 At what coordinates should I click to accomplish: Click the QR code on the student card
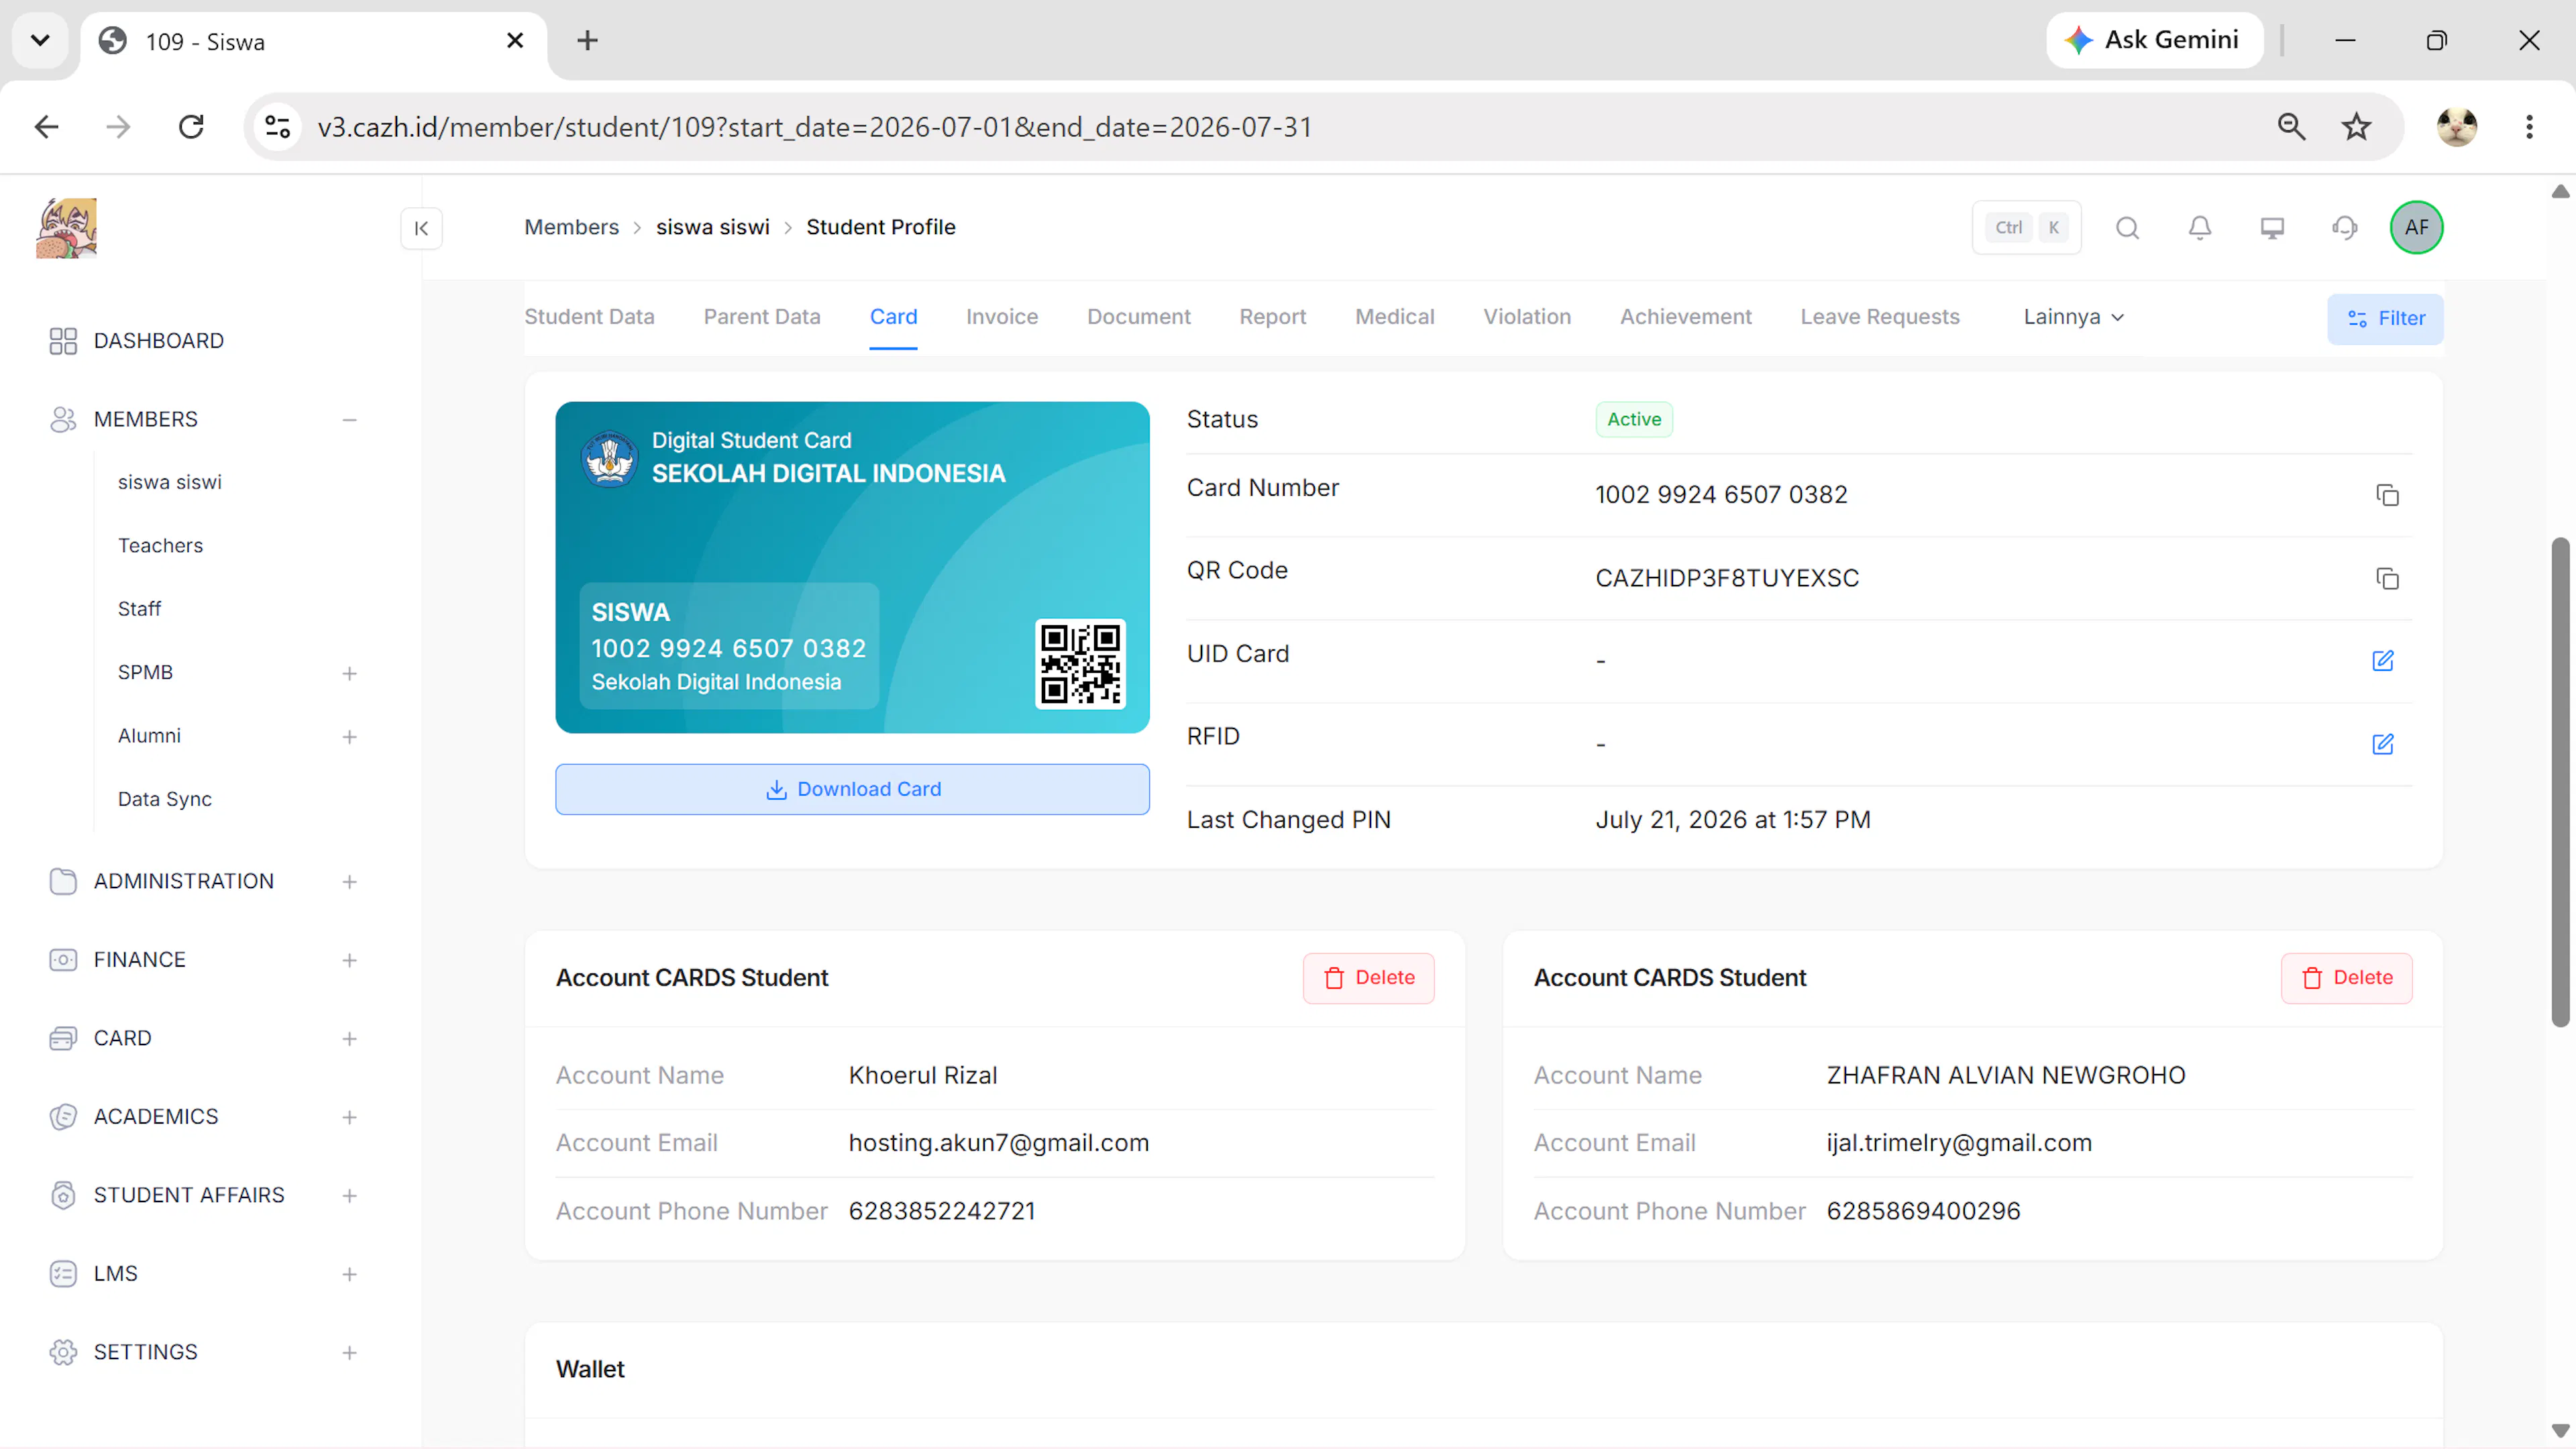coord(1080,664)
